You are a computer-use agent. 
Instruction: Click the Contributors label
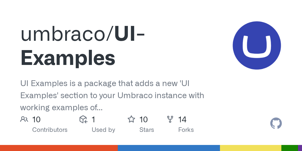[x=50, y=130]
